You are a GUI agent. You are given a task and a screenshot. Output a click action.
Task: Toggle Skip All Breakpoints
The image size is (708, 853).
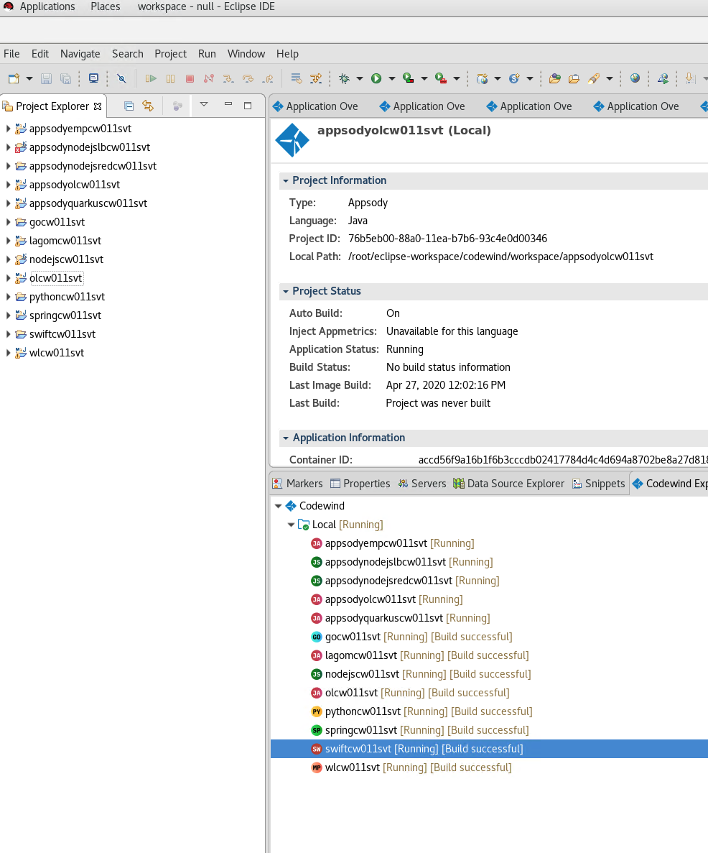tap(122, 79)
